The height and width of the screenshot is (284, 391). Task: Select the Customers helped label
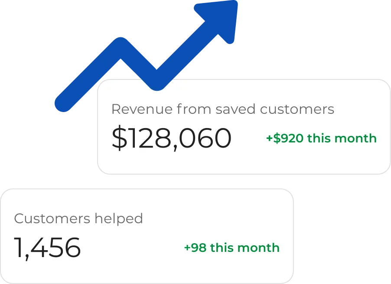(78, 218)
